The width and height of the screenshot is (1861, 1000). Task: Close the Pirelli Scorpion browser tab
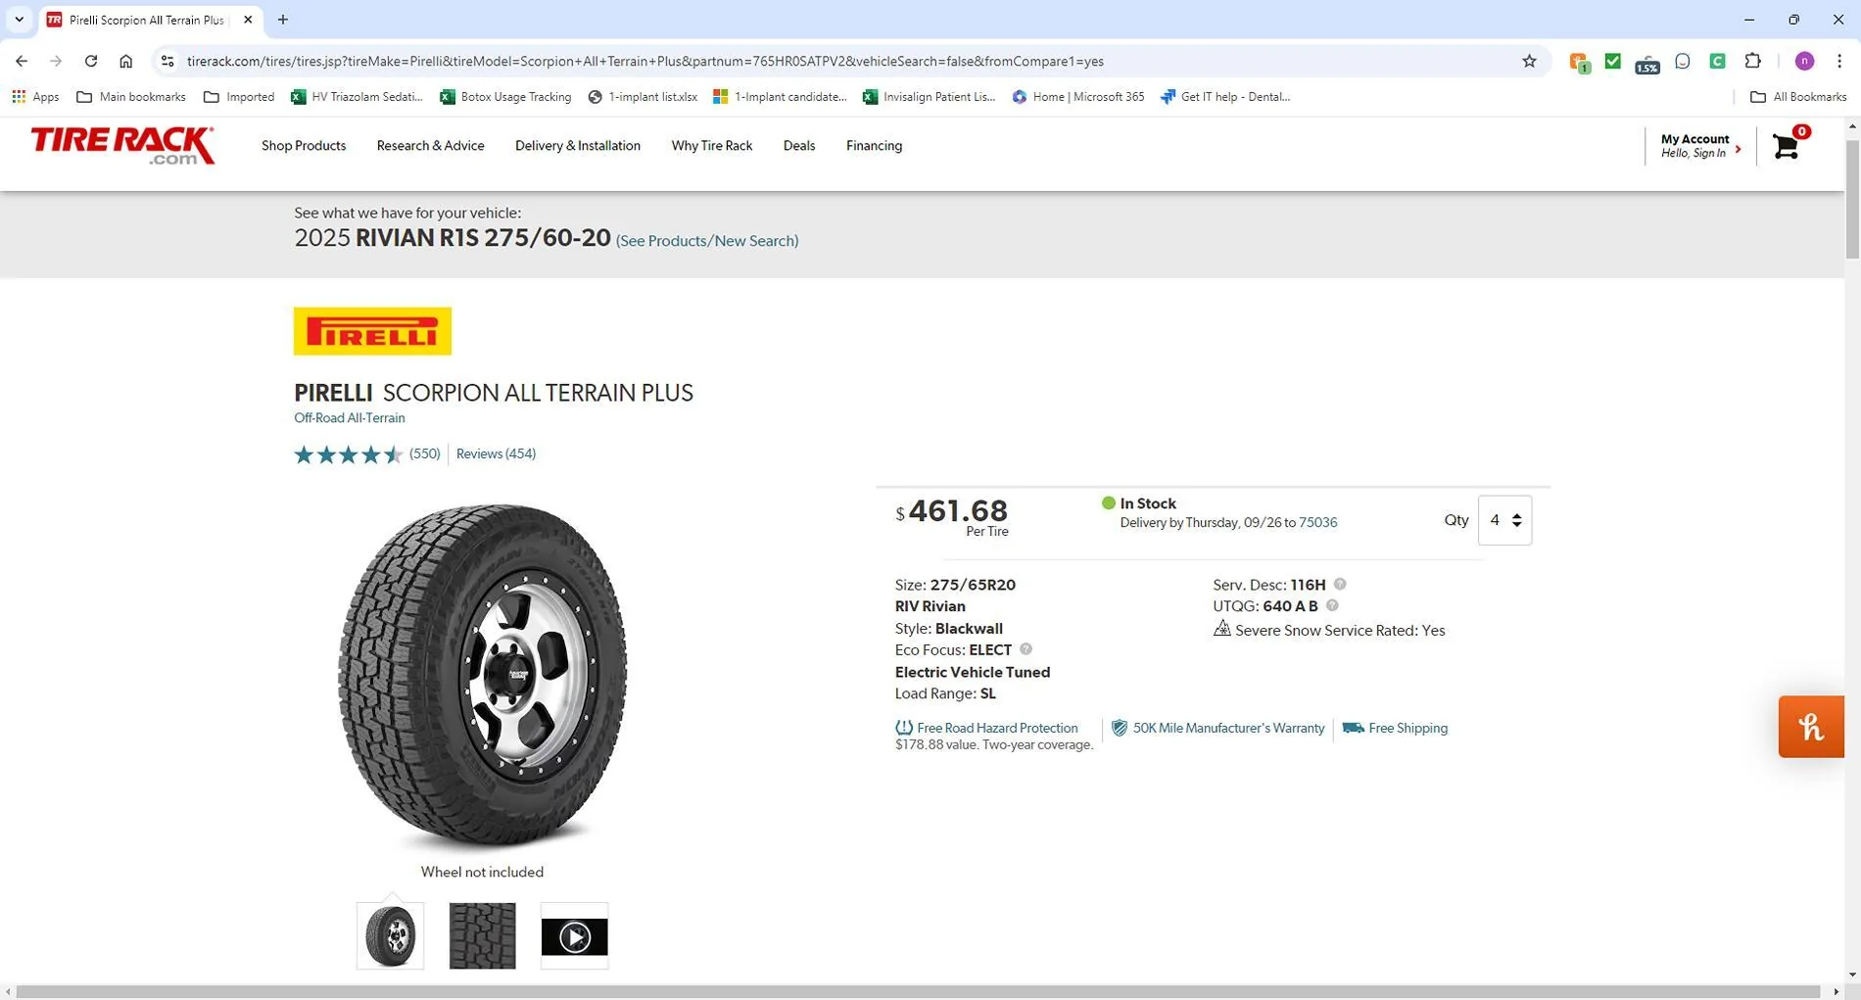coord(248,20)
